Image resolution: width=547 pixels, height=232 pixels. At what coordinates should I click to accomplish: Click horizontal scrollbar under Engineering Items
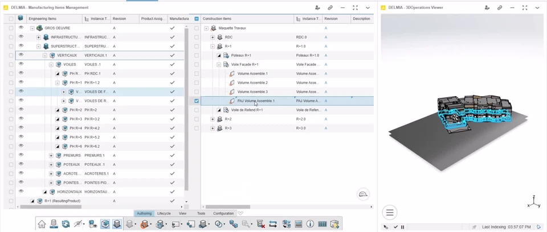[x=51, y=206]
